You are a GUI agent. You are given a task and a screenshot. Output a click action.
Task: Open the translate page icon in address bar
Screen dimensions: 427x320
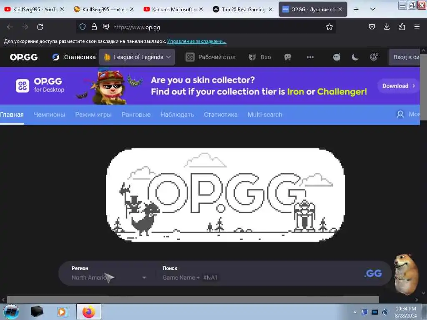coord(106,27)
